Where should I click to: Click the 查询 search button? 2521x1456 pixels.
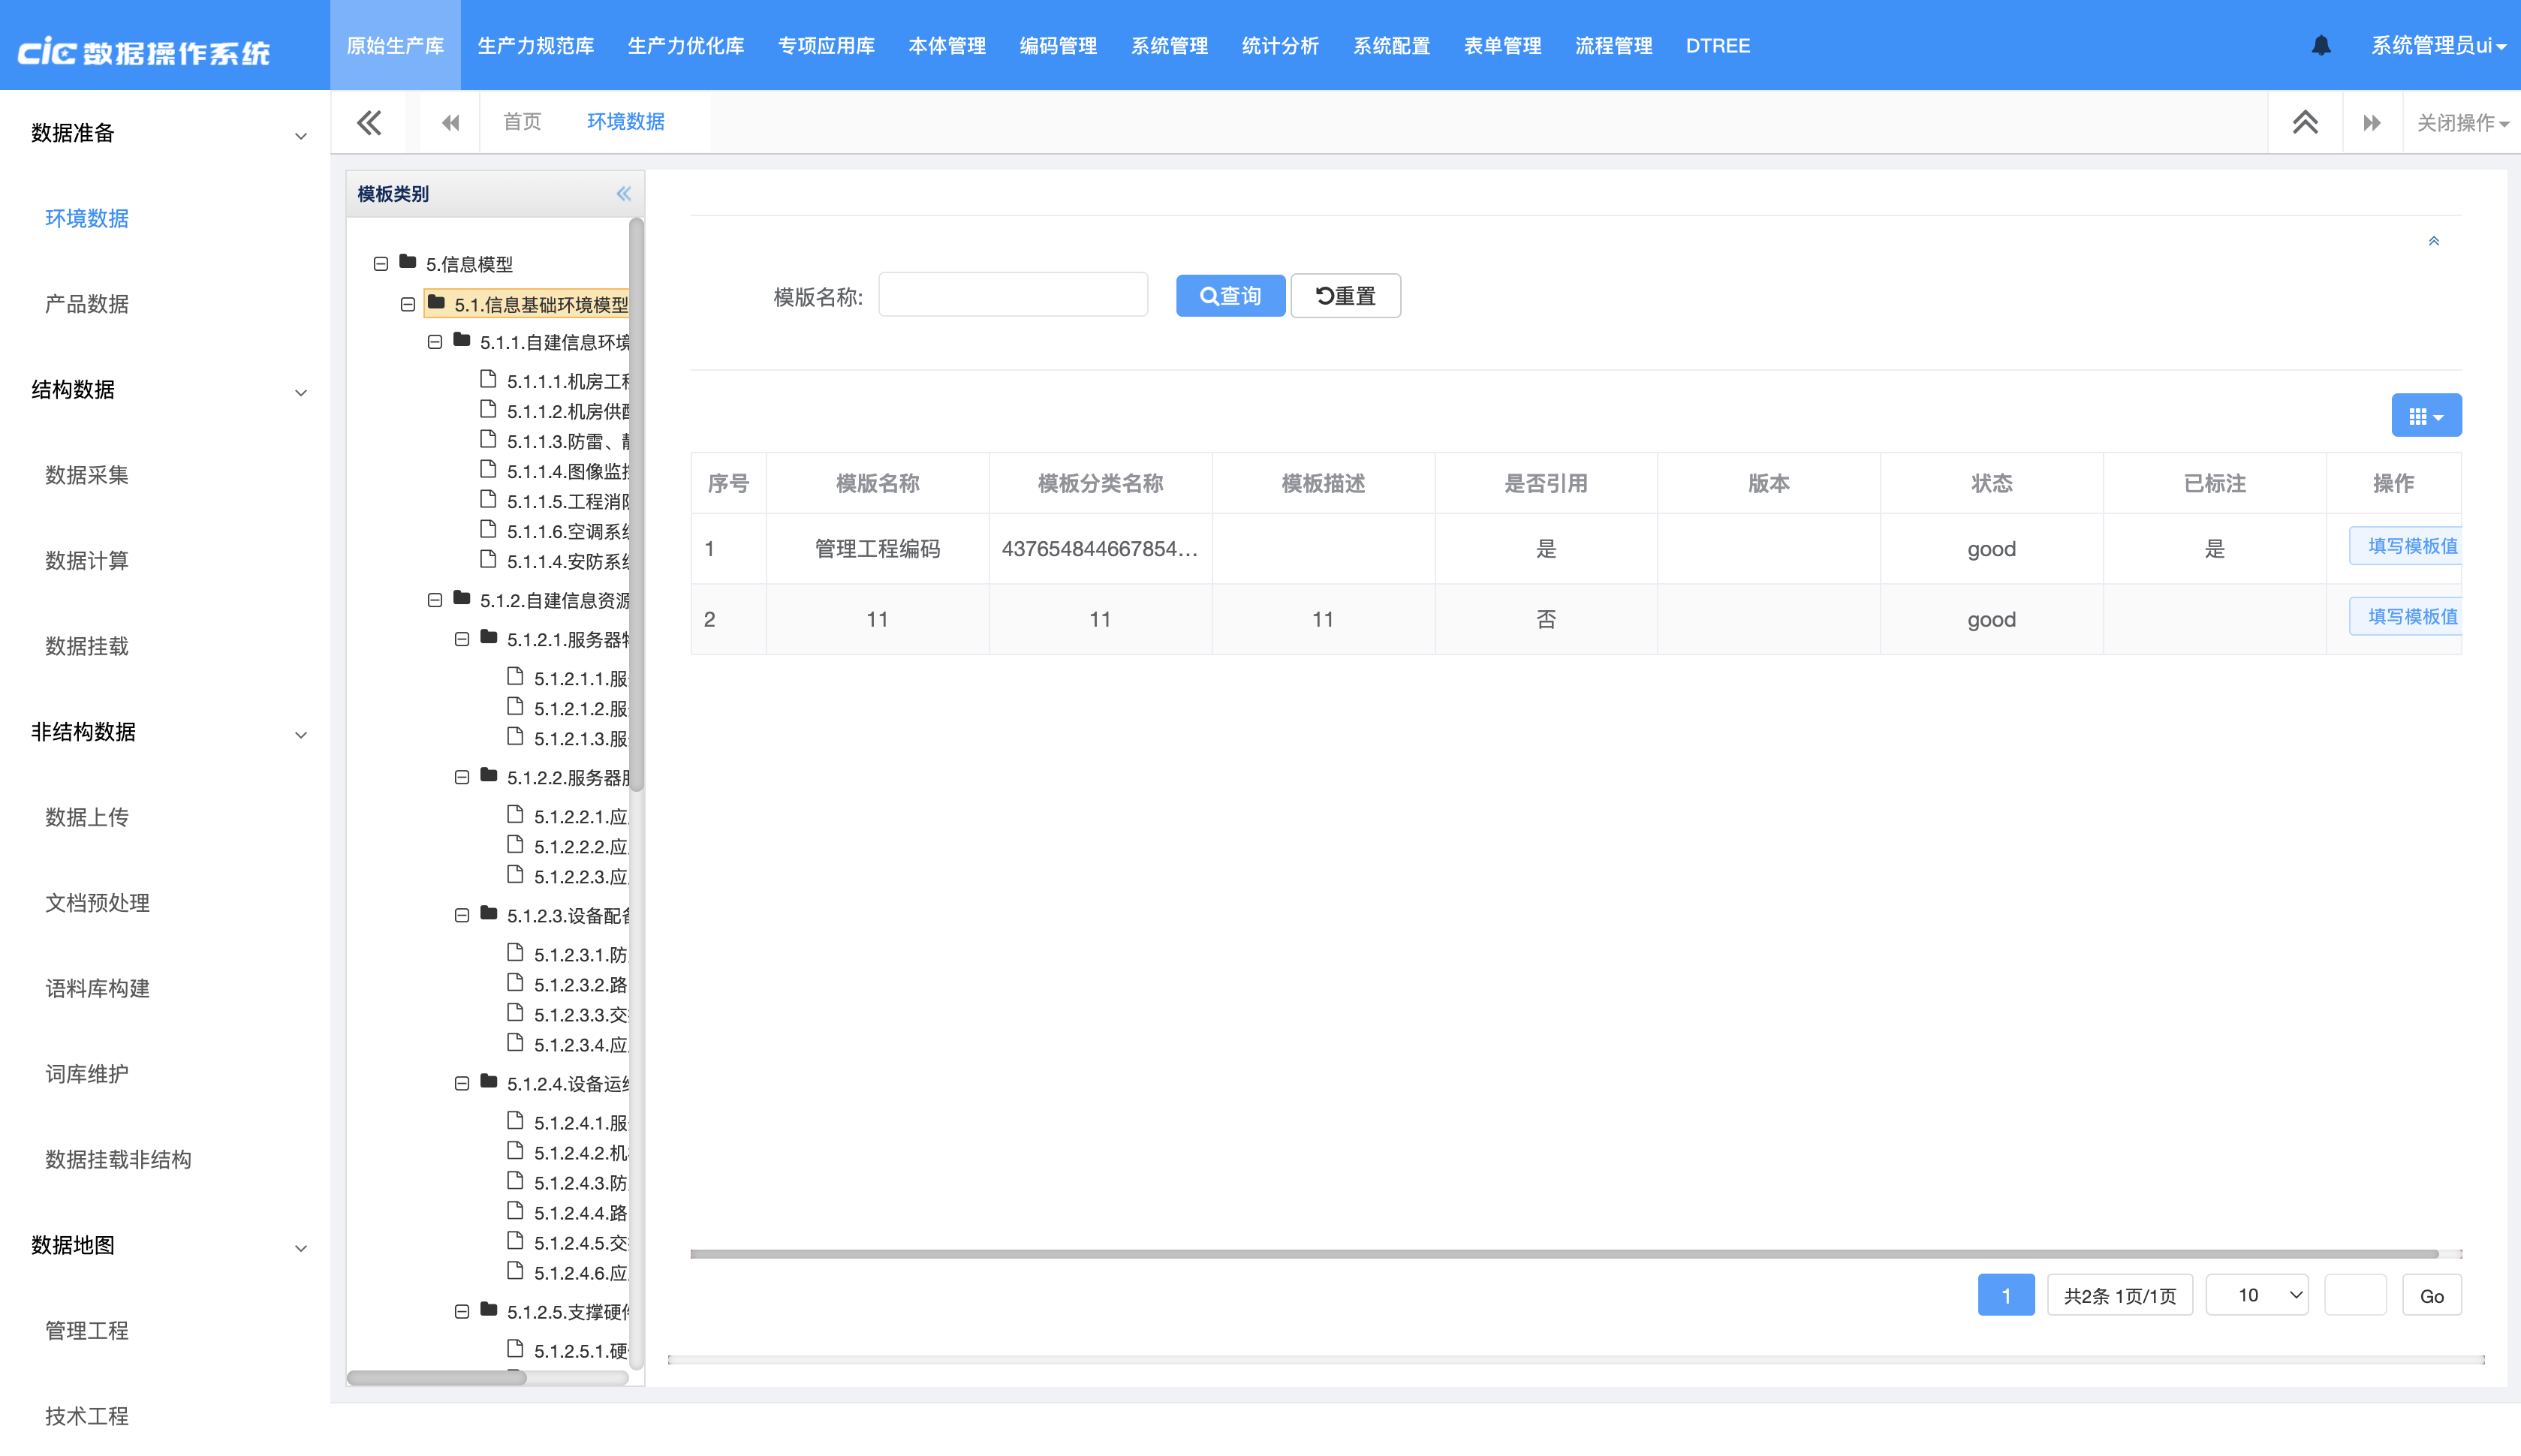(1230, 296)
